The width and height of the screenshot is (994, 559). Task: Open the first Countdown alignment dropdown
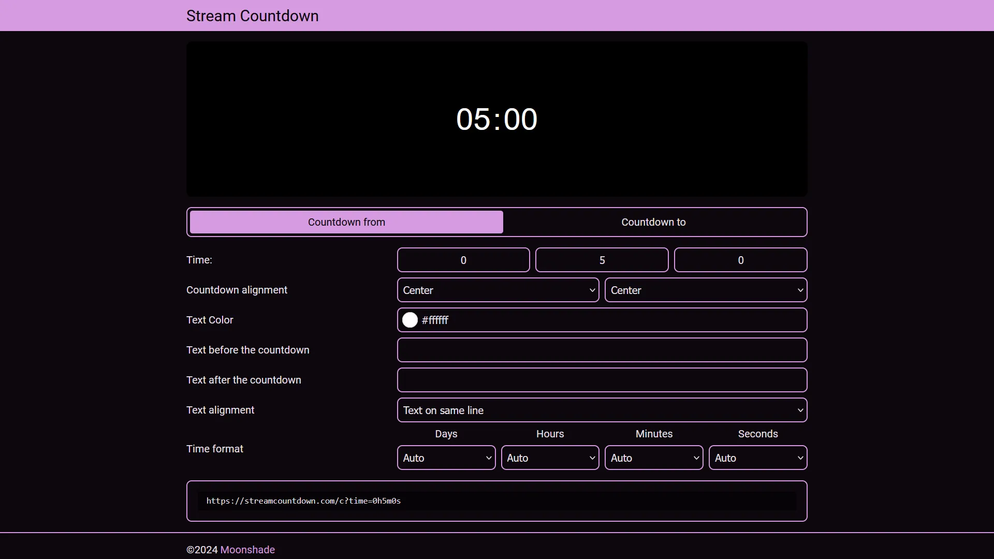pyautogui.click(x=498, y=290)
